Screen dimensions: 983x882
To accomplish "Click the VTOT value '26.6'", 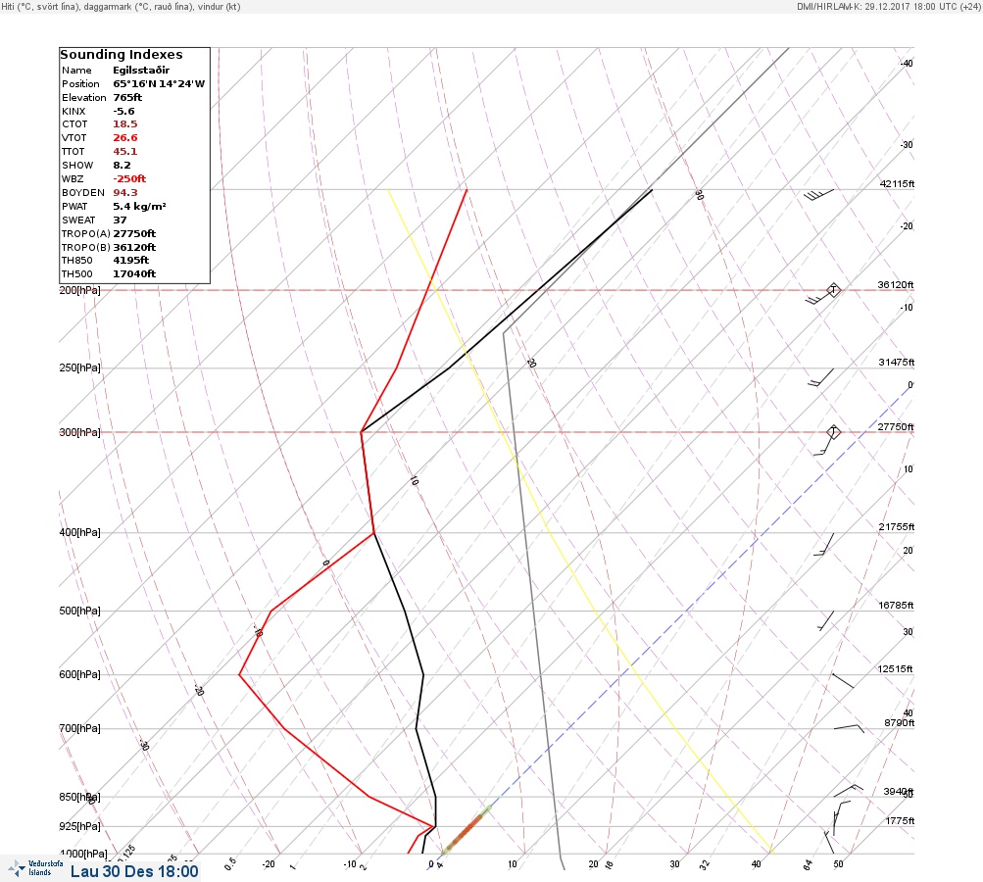I will pyautogui.click(x=124, y=138).
